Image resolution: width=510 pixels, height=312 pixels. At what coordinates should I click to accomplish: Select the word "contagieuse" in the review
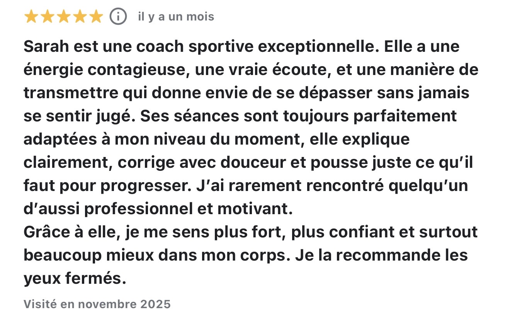[140, 70]
